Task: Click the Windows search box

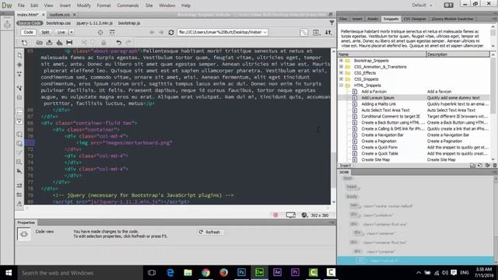Action: 79,273
